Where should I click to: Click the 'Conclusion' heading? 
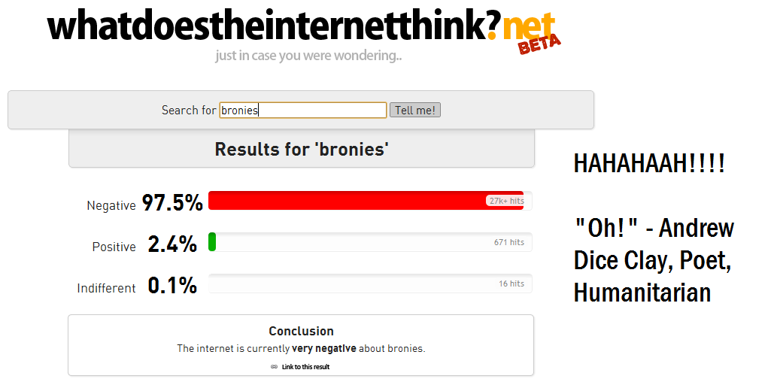coord(301,331)
